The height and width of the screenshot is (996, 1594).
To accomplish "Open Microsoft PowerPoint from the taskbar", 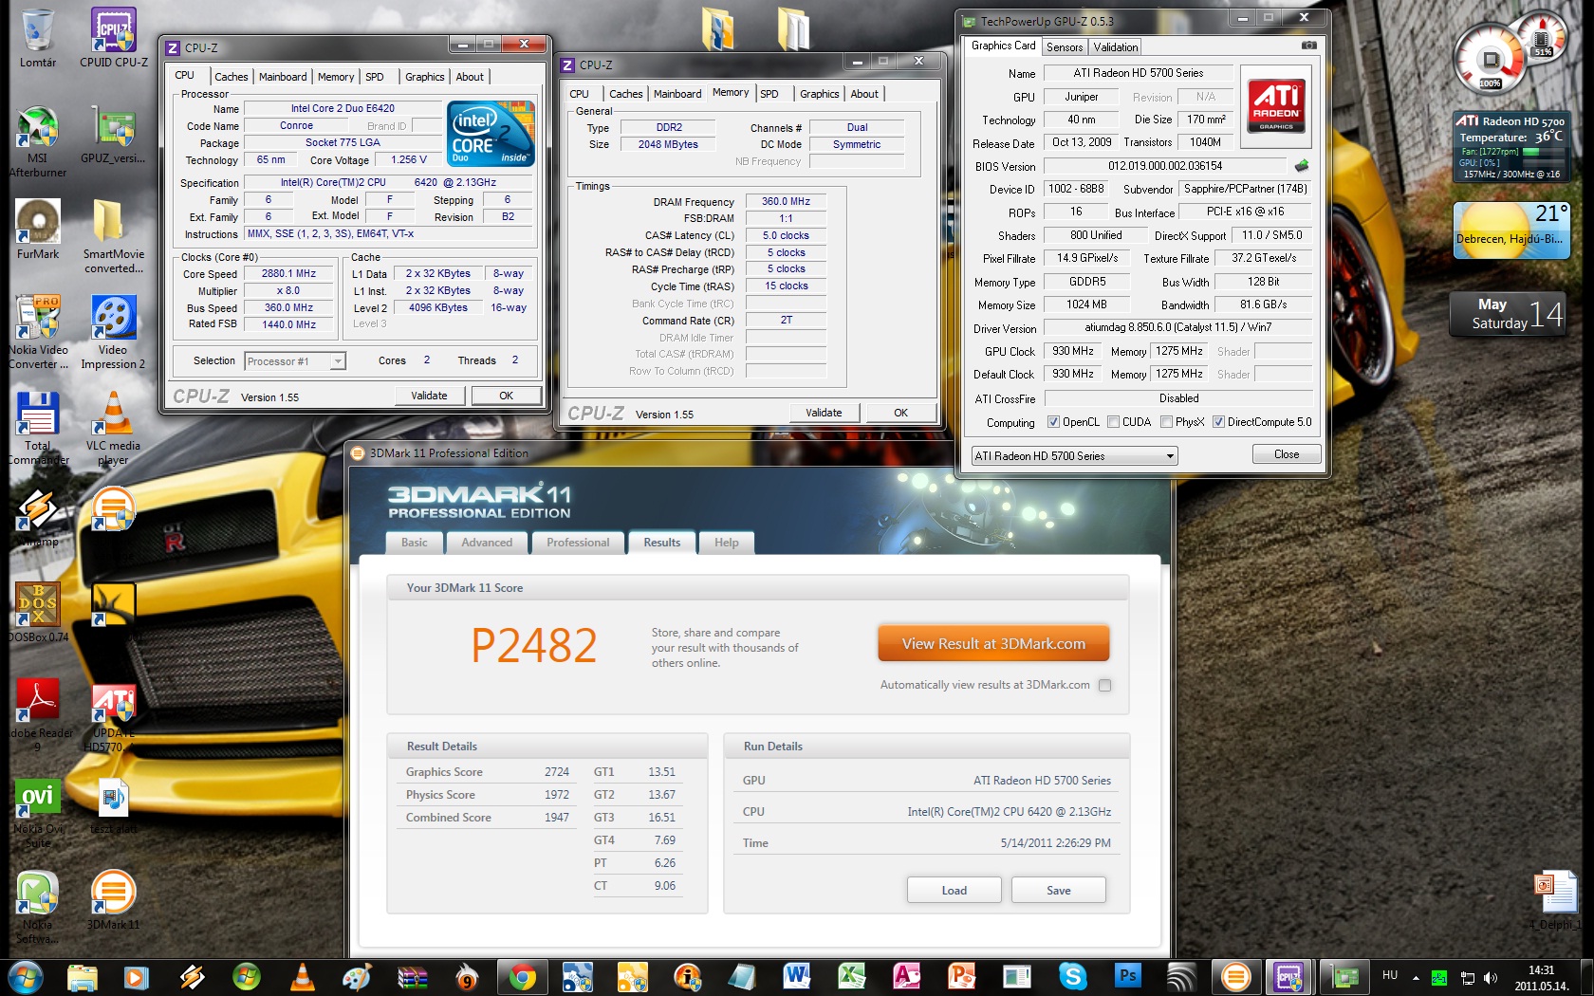I will pos(962,976).
